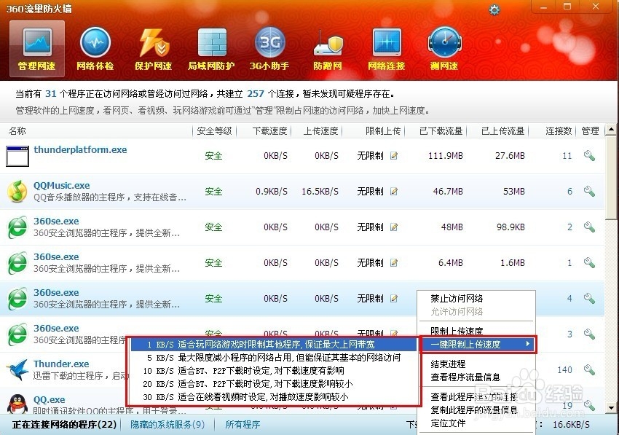Open the 3G小助手 tool
The height and width of the screenshot is (435, 619).
269,47
